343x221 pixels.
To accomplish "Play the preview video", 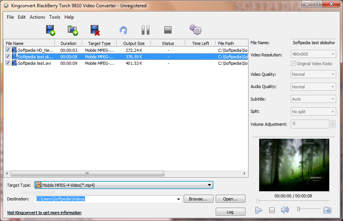I will [x=258, y=210].
